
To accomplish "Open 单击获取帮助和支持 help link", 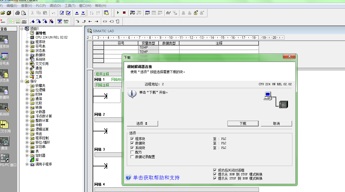I will [156, 178].
